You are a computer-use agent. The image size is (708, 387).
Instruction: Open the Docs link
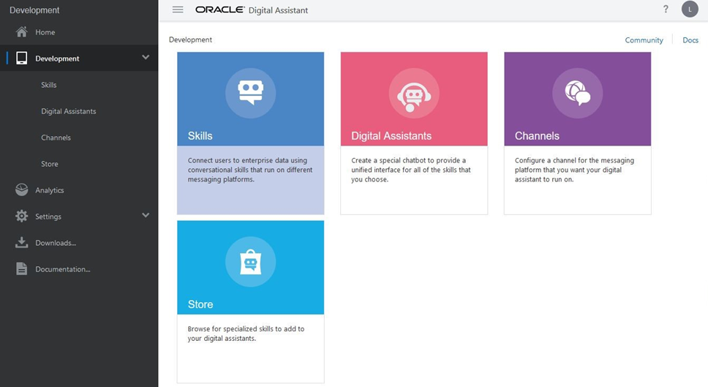tap(690, 40)
